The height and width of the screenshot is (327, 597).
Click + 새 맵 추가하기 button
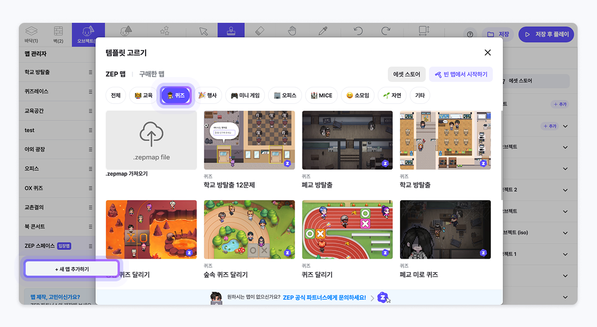point(72,269)
